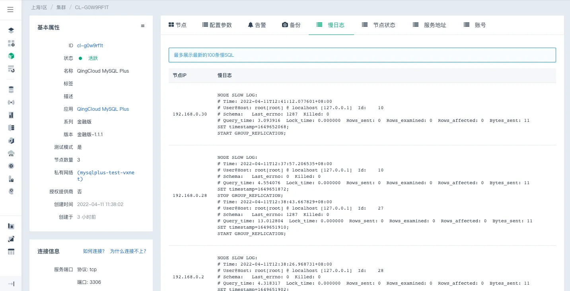
Task: Open the mysqlplus-test-vxnet network link
Action: 106,176
